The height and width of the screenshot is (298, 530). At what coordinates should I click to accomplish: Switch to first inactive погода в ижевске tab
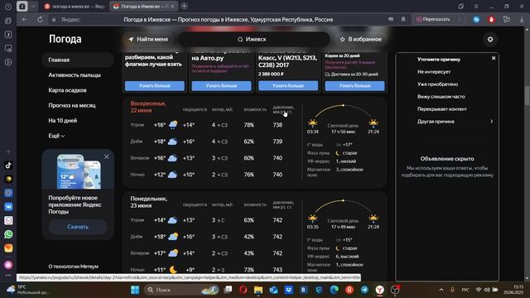75,7
